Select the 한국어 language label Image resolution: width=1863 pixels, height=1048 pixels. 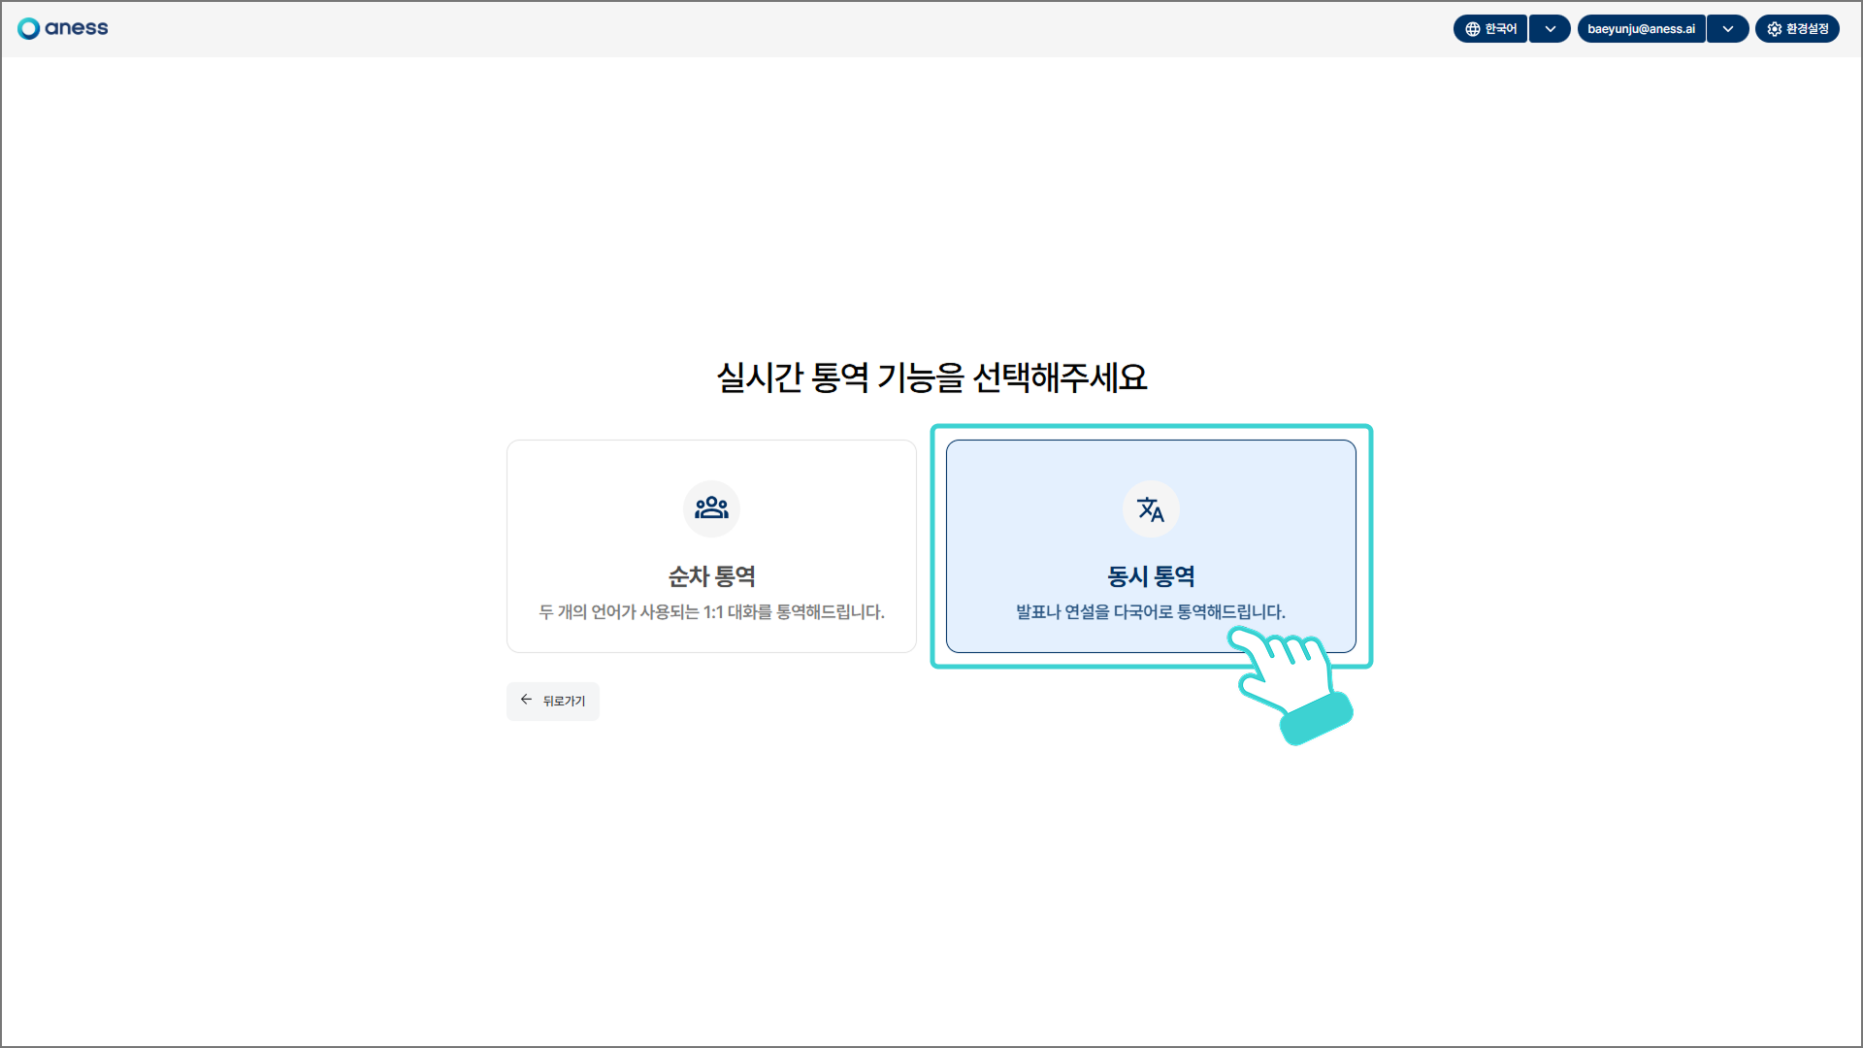click(1500, 29)
